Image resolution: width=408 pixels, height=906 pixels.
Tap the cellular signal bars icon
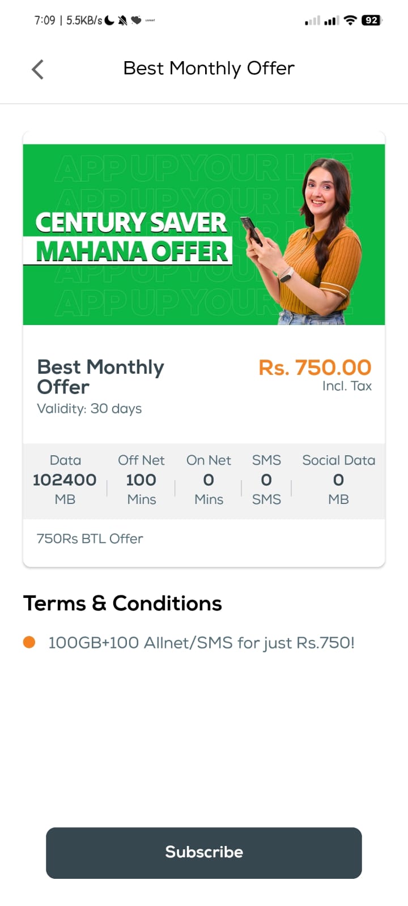[x=331, y=21]
